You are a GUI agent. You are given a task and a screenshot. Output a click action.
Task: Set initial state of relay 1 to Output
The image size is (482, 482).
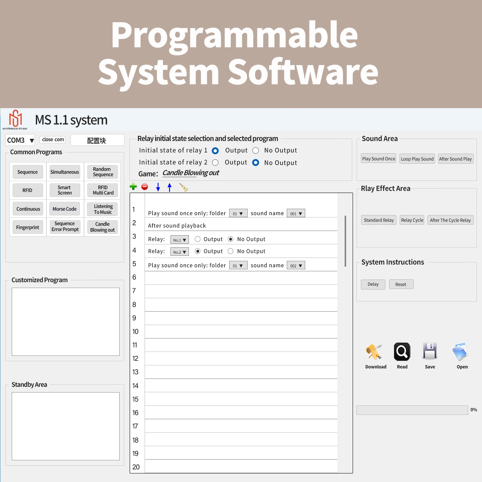215,151
